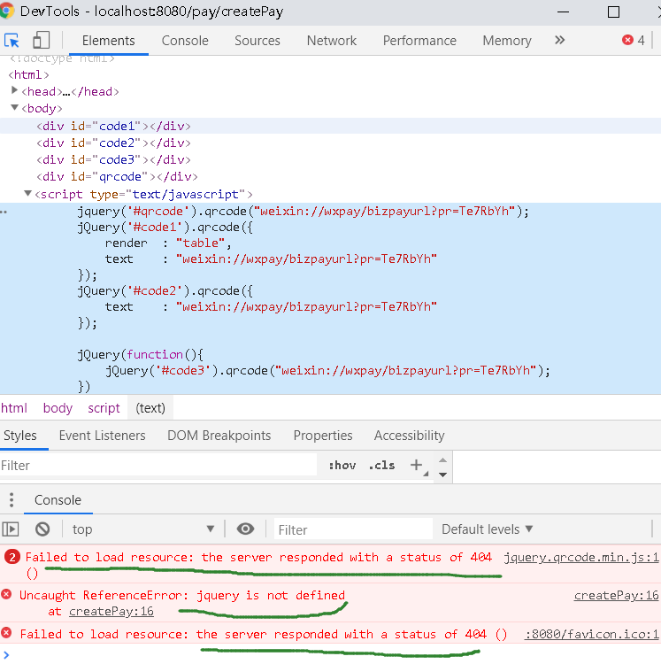Screen dimensions: 661x664
Task: Show the console sidebar icon
Action: [x=11, y=529]
